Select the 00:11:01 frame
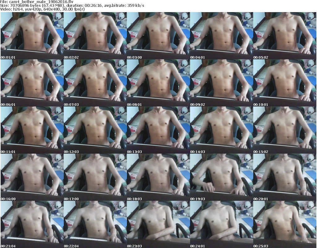317x248 pixels. click(32, 130)
